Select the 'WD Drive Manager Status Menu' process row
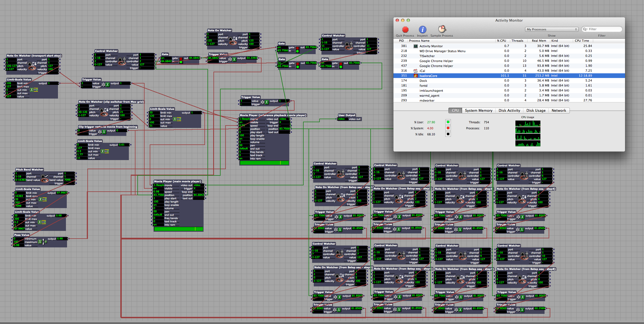The image size is (644, 324). (x=509, y=51)
